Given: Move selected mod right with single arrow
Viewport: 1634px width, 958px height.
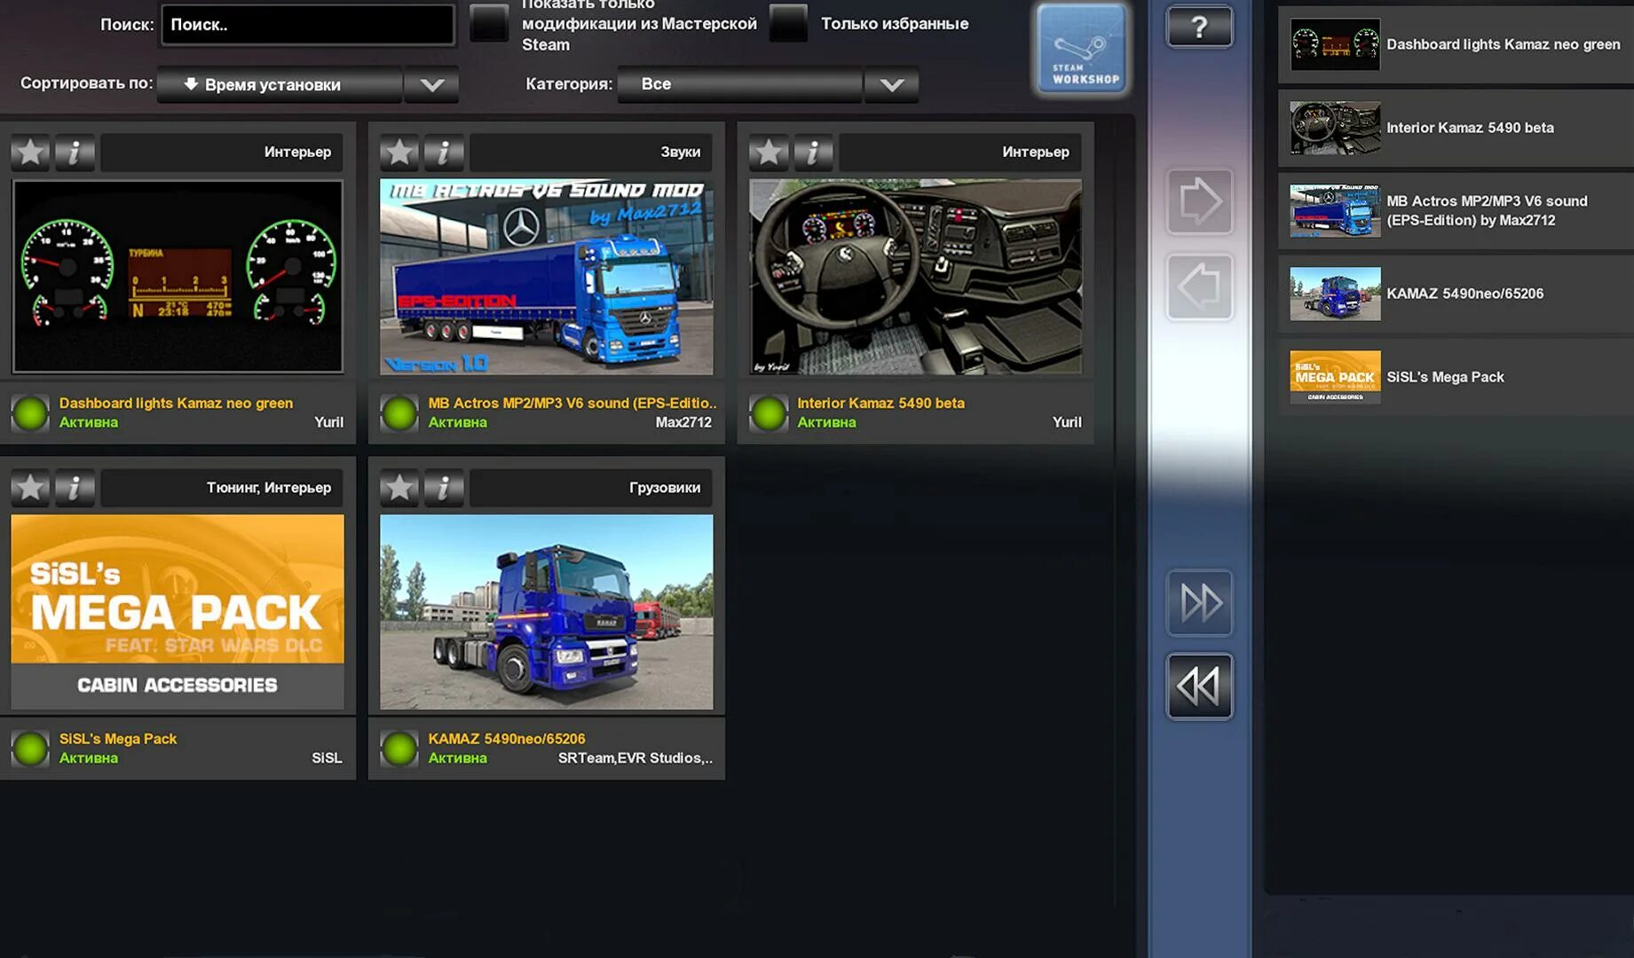Looking at the screenshot, I should pyautogui.click(x=1199, y=202).
